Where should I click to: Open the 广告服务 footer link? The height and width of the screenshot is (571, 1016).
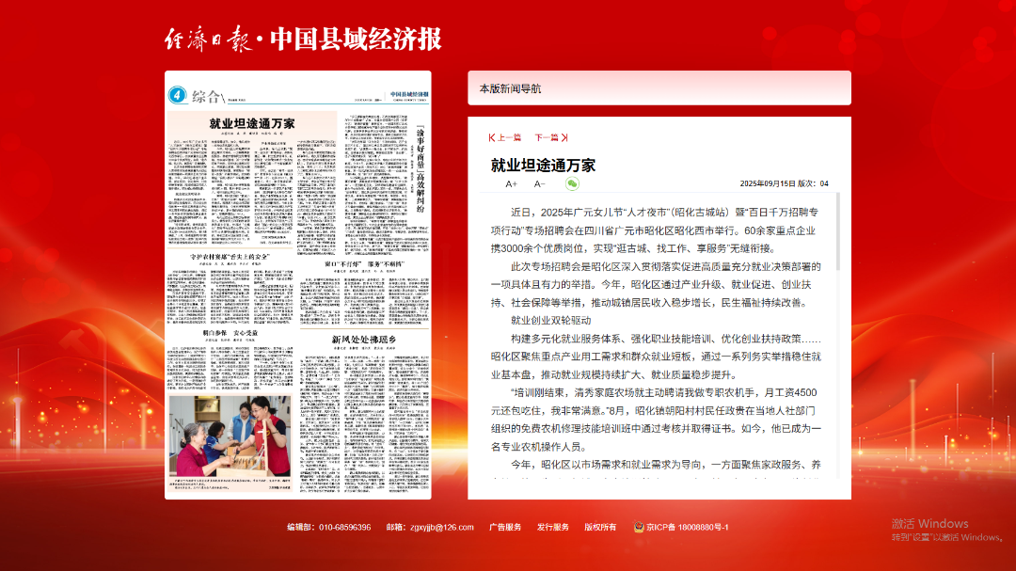click(505, 528)
